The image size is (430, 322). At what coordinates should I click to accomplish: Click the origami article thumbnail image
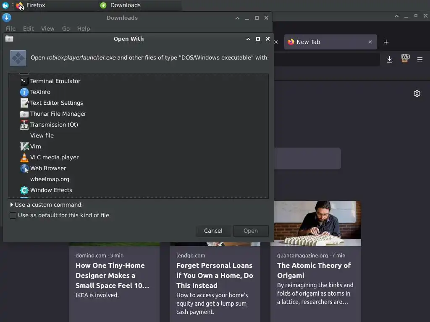click(317, 223)
